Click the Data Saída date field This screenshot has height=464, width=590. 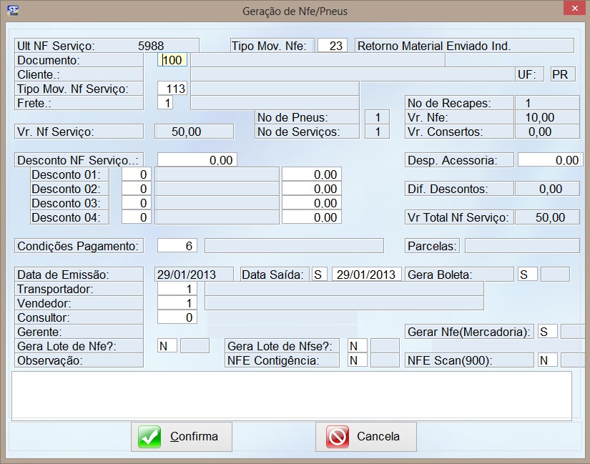(x=366, y=275)
